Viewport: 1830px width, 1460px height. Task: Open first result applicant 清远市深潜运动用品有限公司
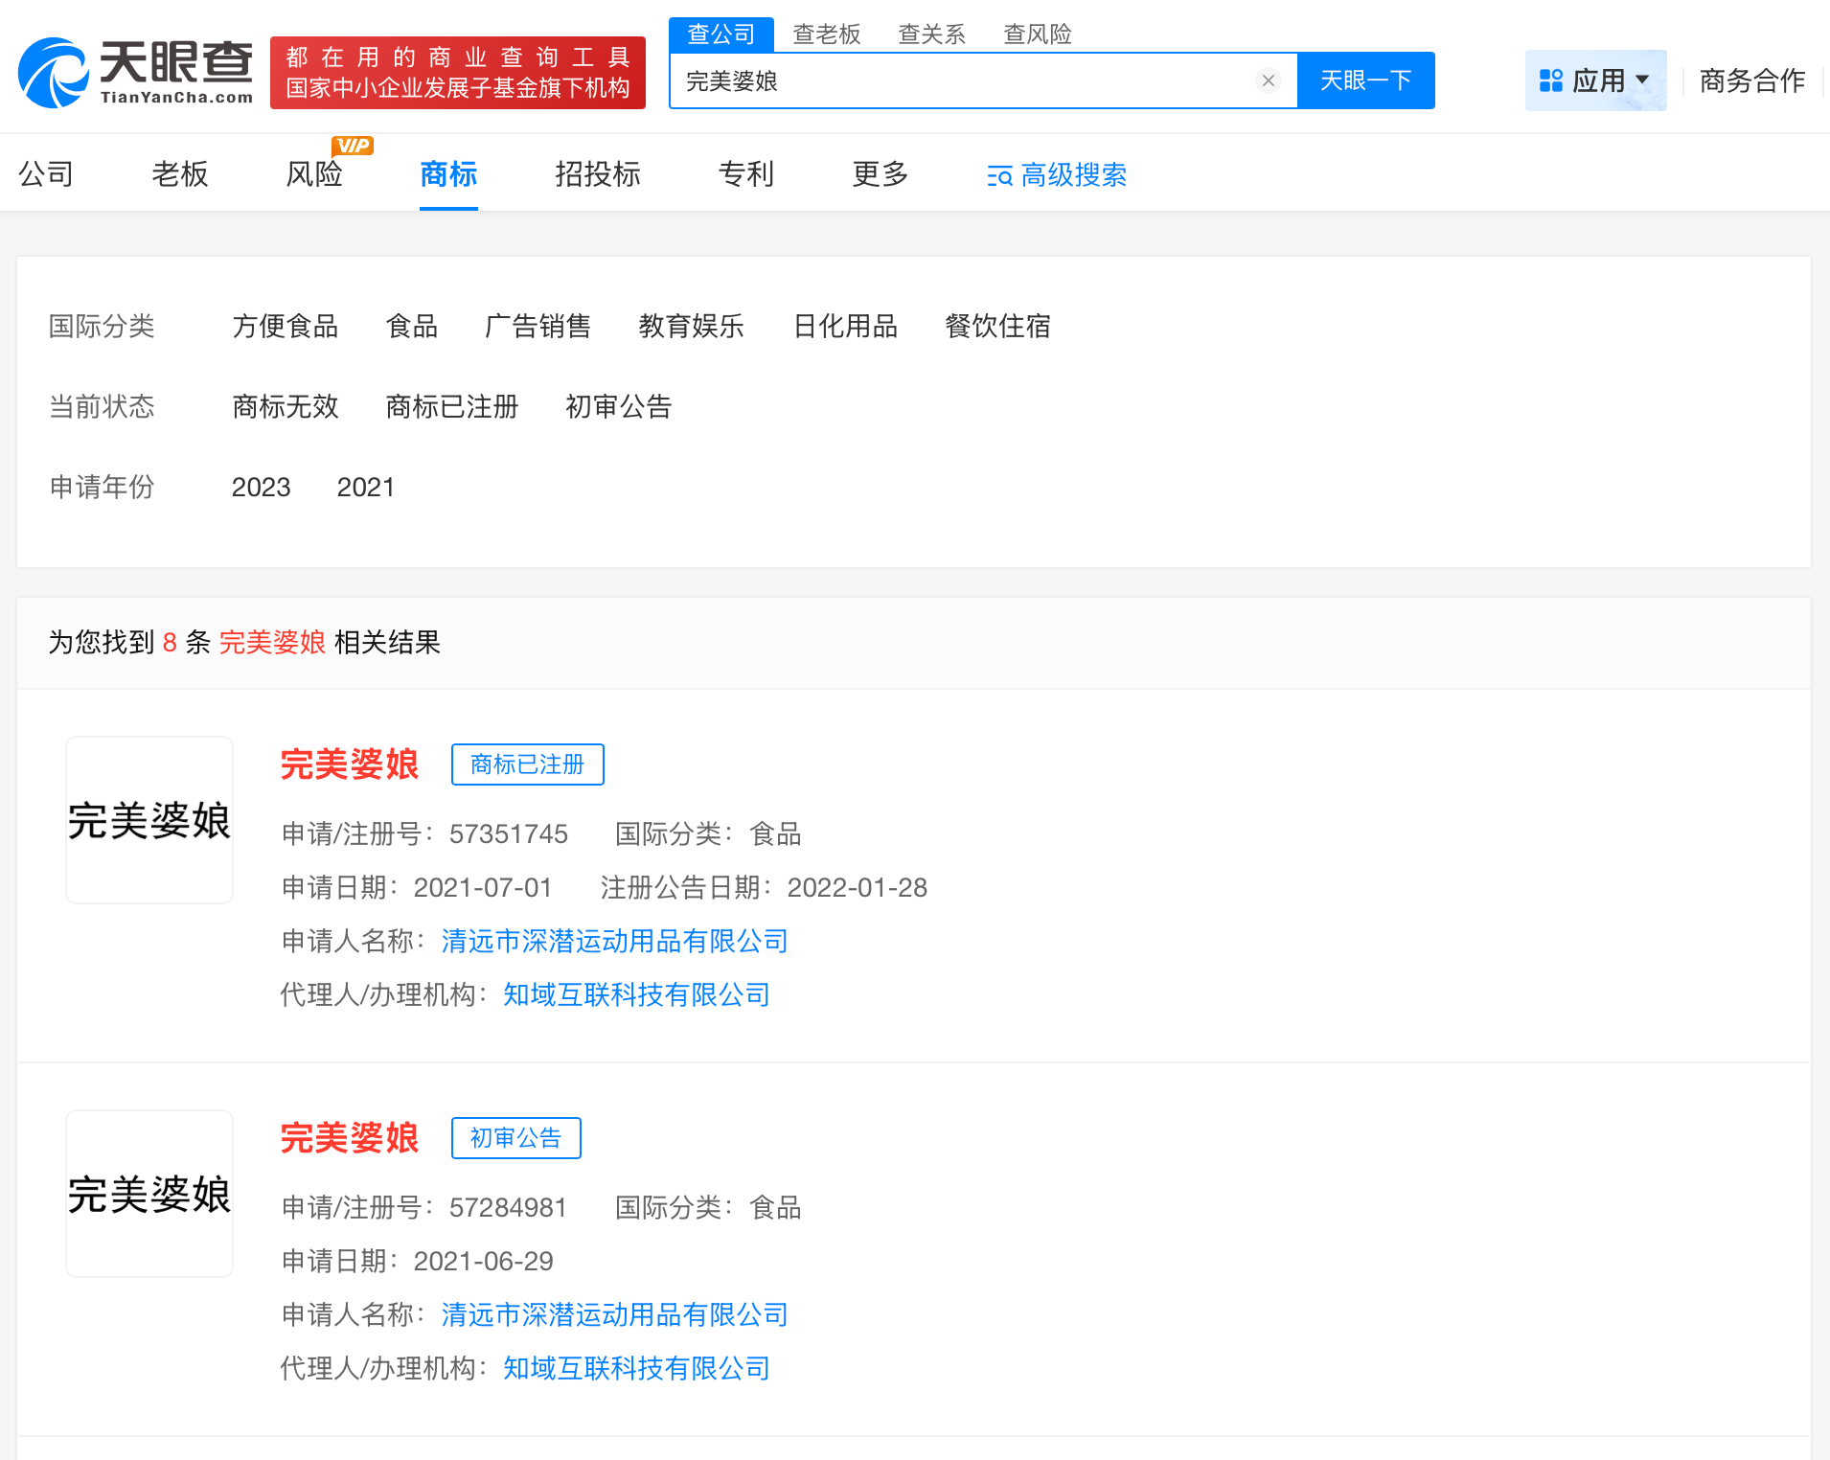pyautogui.click(x=614, y=942)
